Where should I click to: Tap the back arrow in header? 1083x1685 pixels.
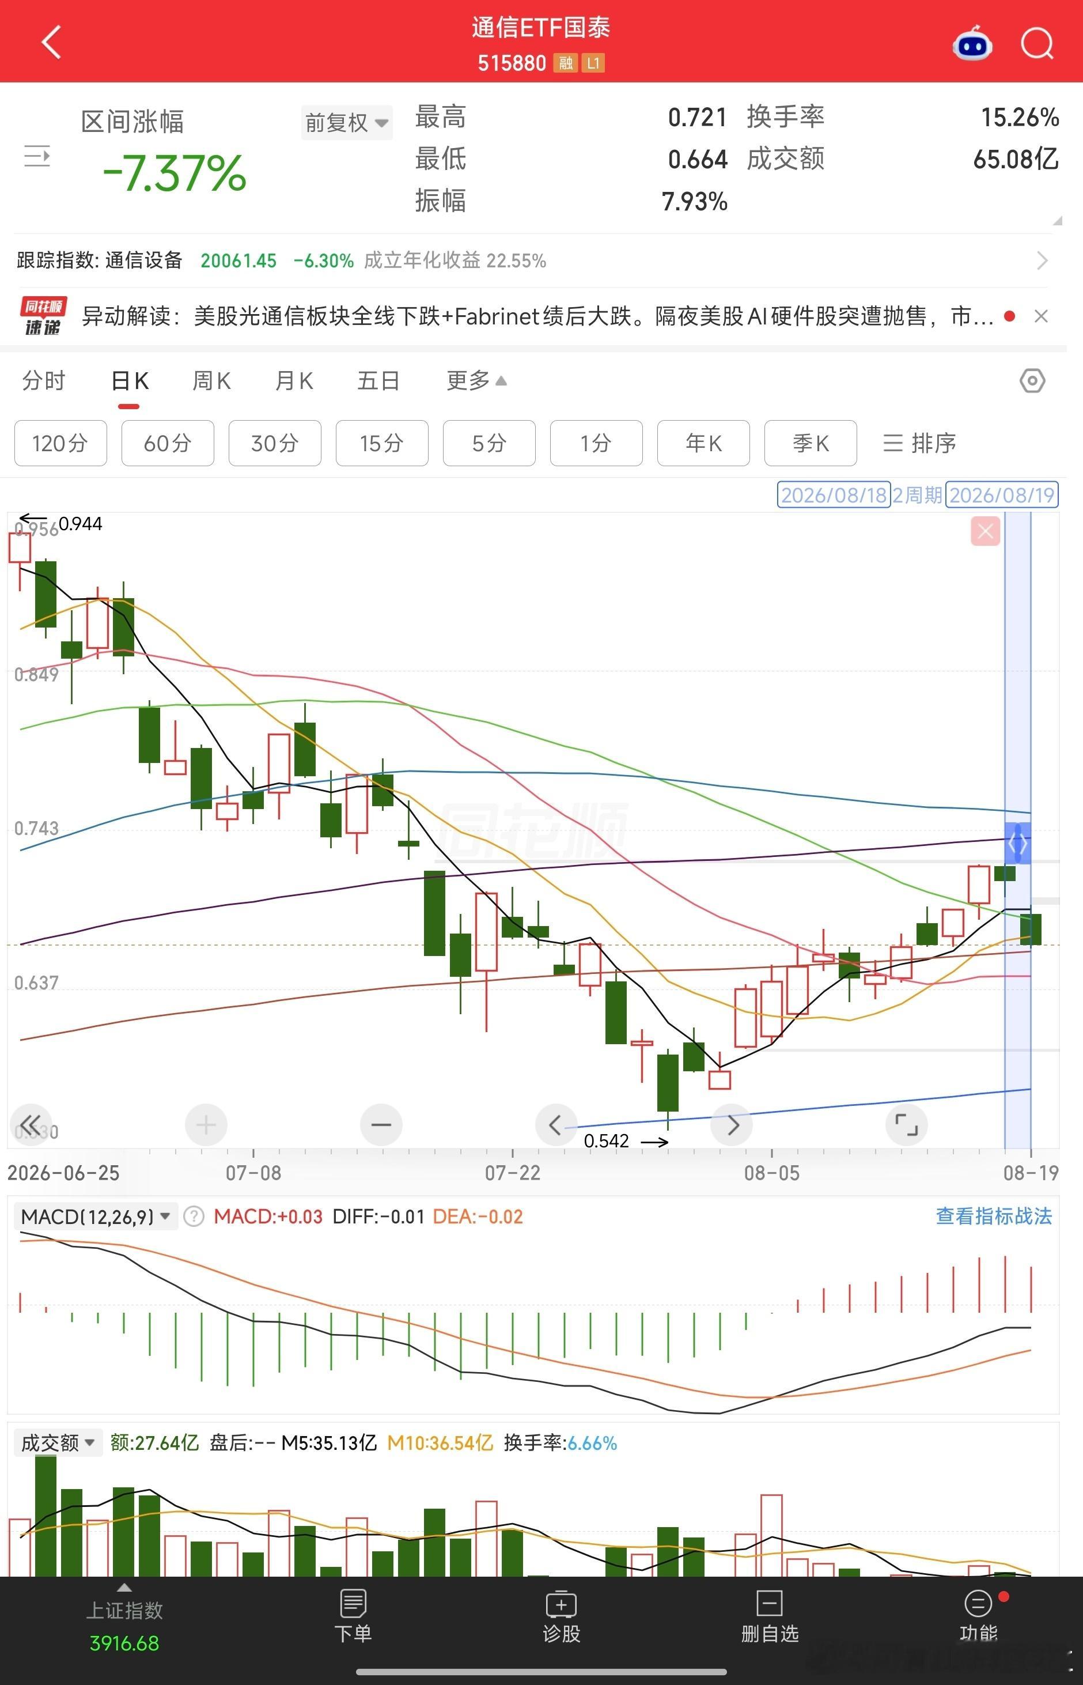[x=51, y=42]
